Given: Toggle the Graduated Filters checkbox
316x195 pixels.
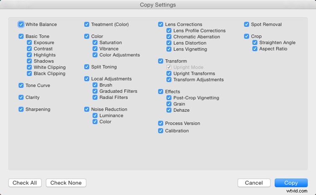Looking at the screenshot, I should click(x=95, y=91).
